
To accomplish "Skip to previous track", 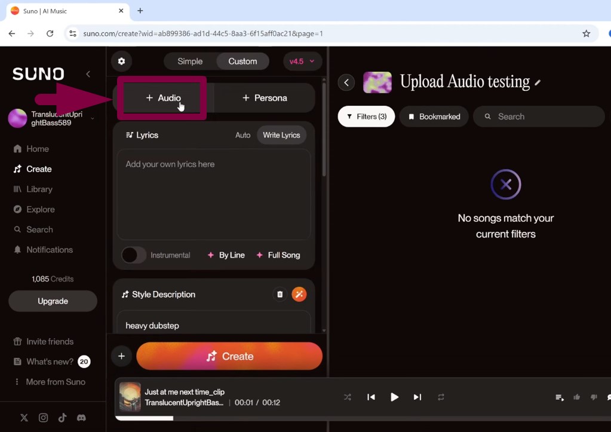I will 371,397.
